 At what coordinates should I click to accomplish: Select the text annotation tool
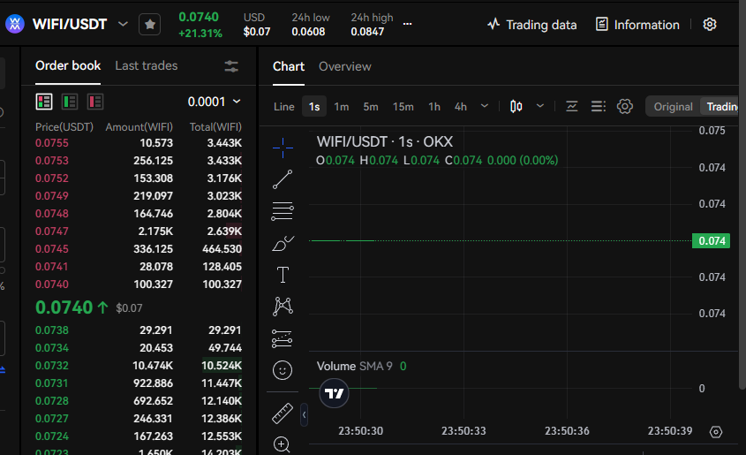point(283,275)
